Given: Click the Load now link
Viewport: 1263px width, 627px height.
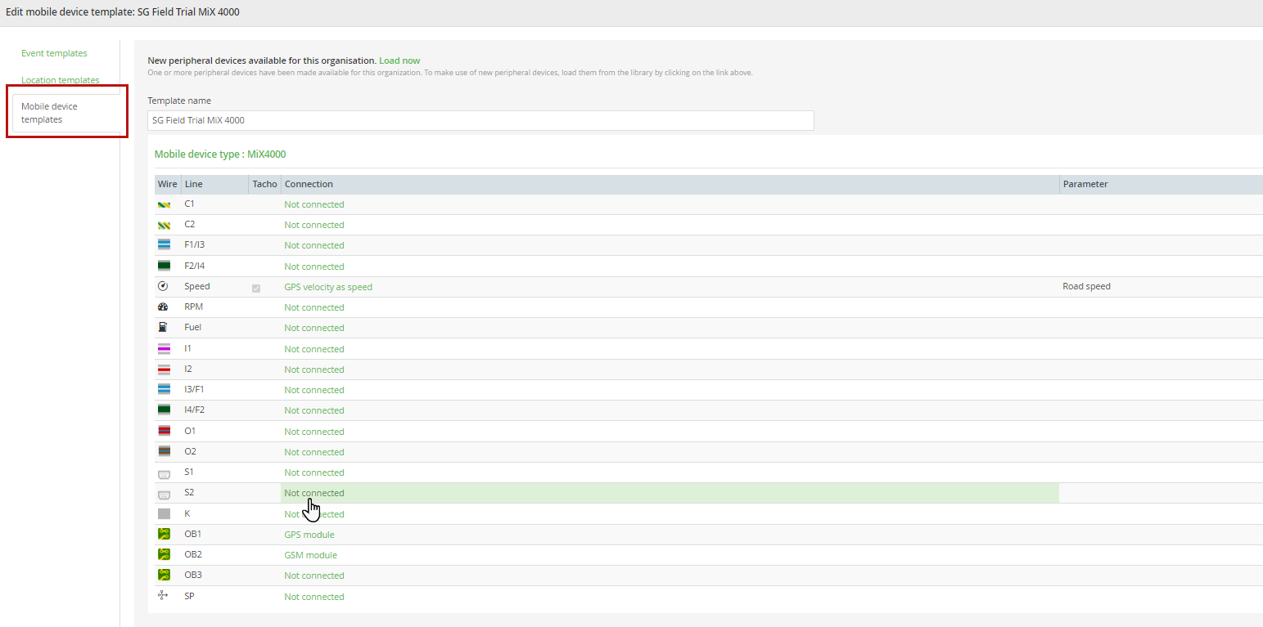Looking at the screenshot, I should [x=399, y=60].
